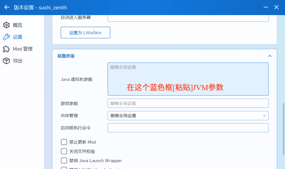Click the 游戏参数 label
Viewport: 285px width, 169px height.
pos(69,103)
